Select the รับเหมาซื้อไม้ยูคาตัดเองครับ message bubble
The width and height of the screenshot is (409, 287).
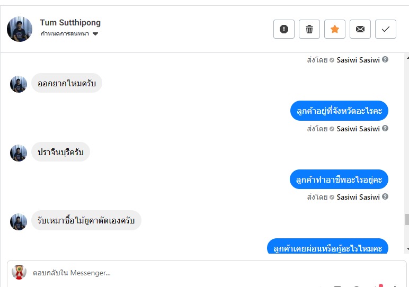point(86,220)
